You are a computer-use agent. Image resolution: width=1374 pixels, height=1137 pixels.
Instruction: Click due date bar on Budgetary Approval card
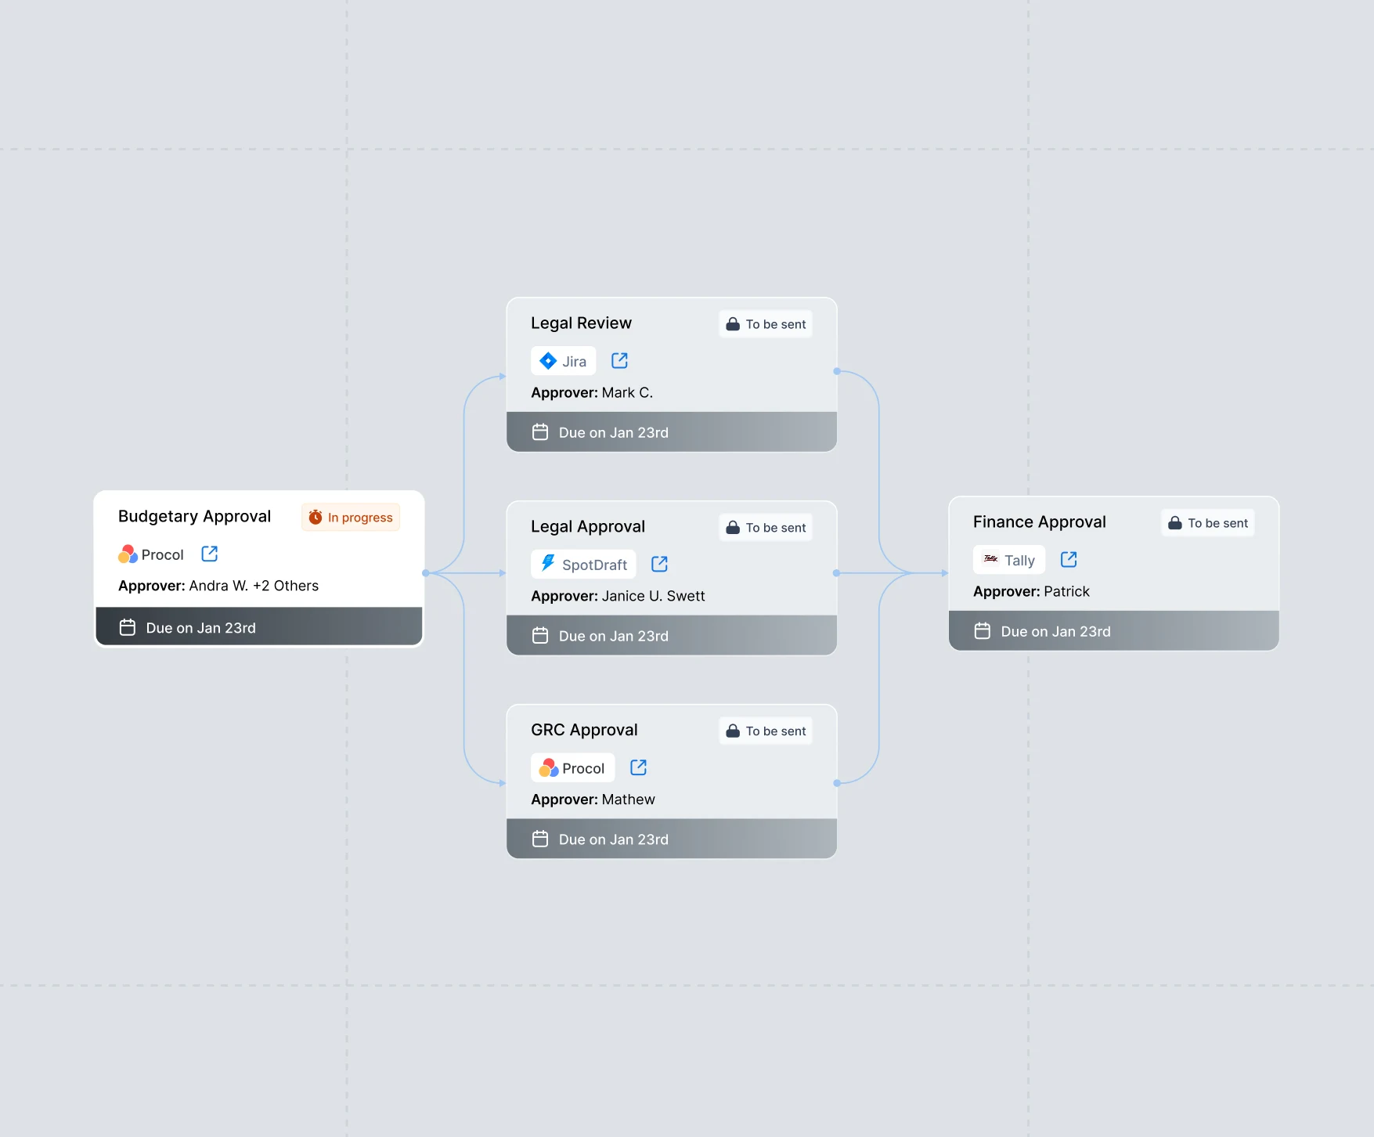258,627
